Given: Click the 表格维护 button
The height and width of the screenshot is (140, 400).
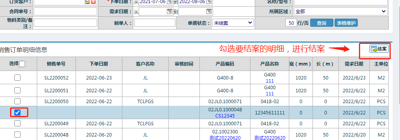Looking at the screenshot, I should (x=346, y=23).
